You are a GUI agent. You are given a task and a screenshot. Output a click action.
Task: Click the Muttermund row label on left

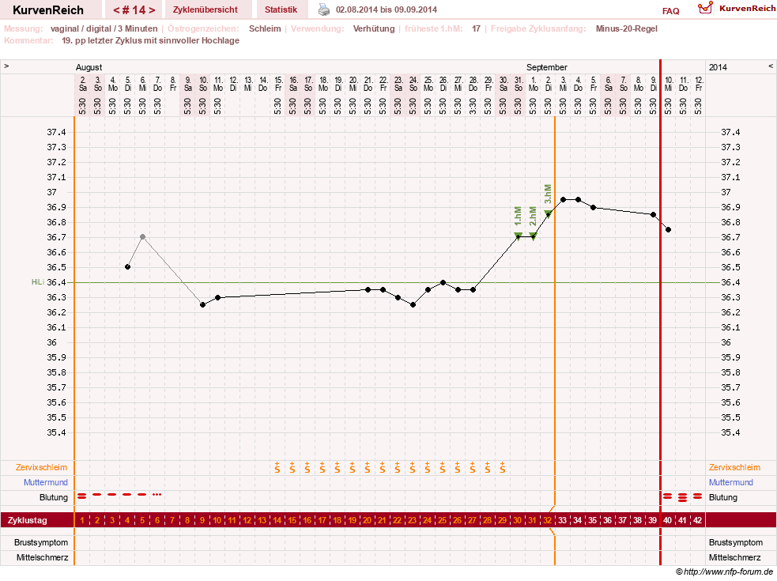[x=46, y=482]
